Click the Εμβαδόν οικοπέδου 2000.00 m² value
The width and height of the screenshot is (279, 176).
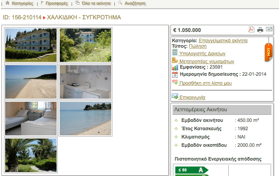[249, 145]
